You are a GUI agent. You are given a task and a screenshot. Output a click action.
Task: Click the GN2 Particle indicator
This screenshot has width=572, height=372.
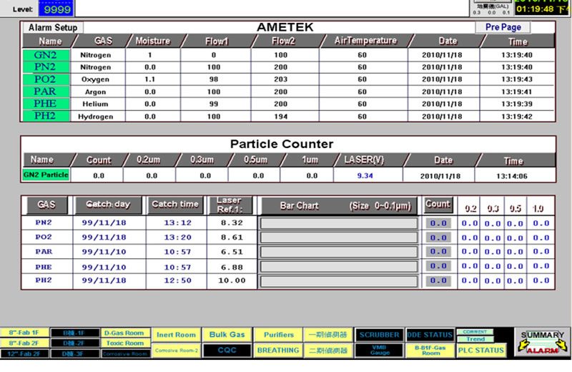[x=46, y=175]
